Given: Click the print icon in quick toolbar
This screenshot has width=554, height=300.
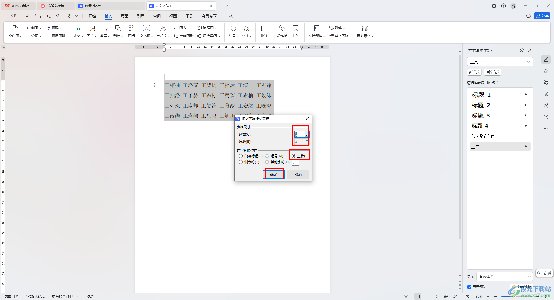Looking at the screenshot, I should pos(42,16).
